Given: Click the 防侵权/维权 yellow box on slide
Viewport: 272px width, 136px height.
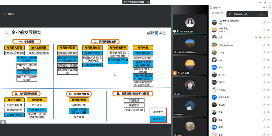Looking at the screenshot, I should (x=79, y=100).
